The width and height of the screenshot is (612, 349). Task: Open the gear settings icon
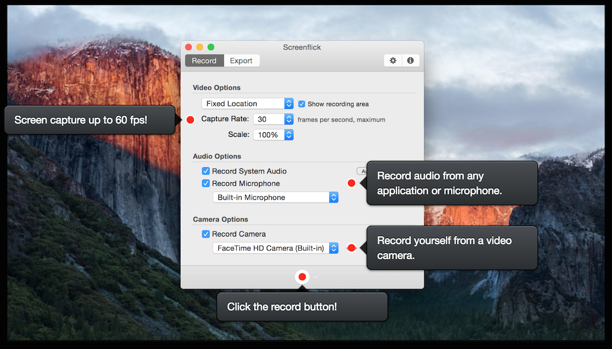point(393,61)
